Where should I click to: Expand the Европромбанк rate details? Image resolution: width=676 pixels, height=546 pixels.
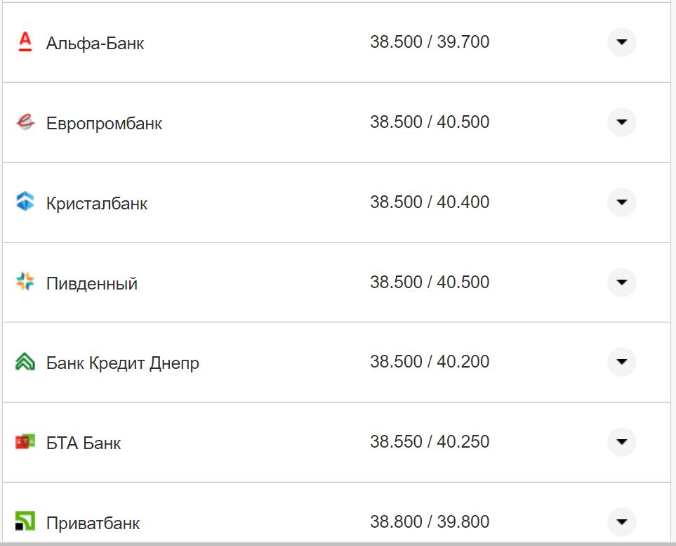[621, 122]
